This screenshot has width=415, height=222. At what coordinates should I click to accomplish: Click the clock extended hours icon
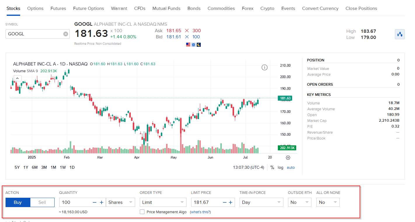[193, 44]
